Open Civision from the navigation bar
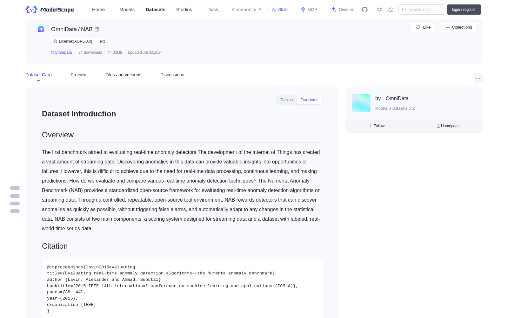This screenshot has height=318, width=508. [x=343, y=10]
